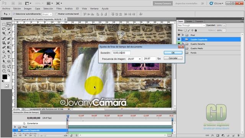Expand the Final track in the timeline
Image resolution: width=245 pixels, height=138 pixels.
[x=15, y=127]
